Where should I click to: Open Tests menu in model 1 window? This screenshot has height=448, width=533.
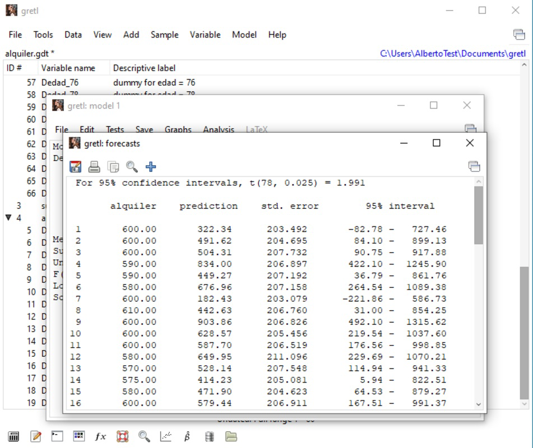tap(115, 129)
